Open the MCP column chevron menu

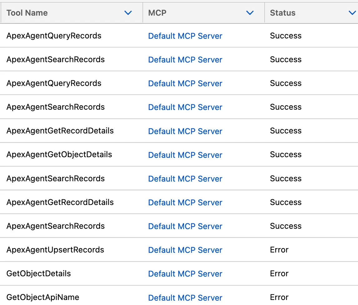tap(250, 13)
